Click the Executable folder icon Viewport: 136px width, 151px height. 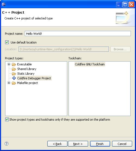[x=14, y=64]
